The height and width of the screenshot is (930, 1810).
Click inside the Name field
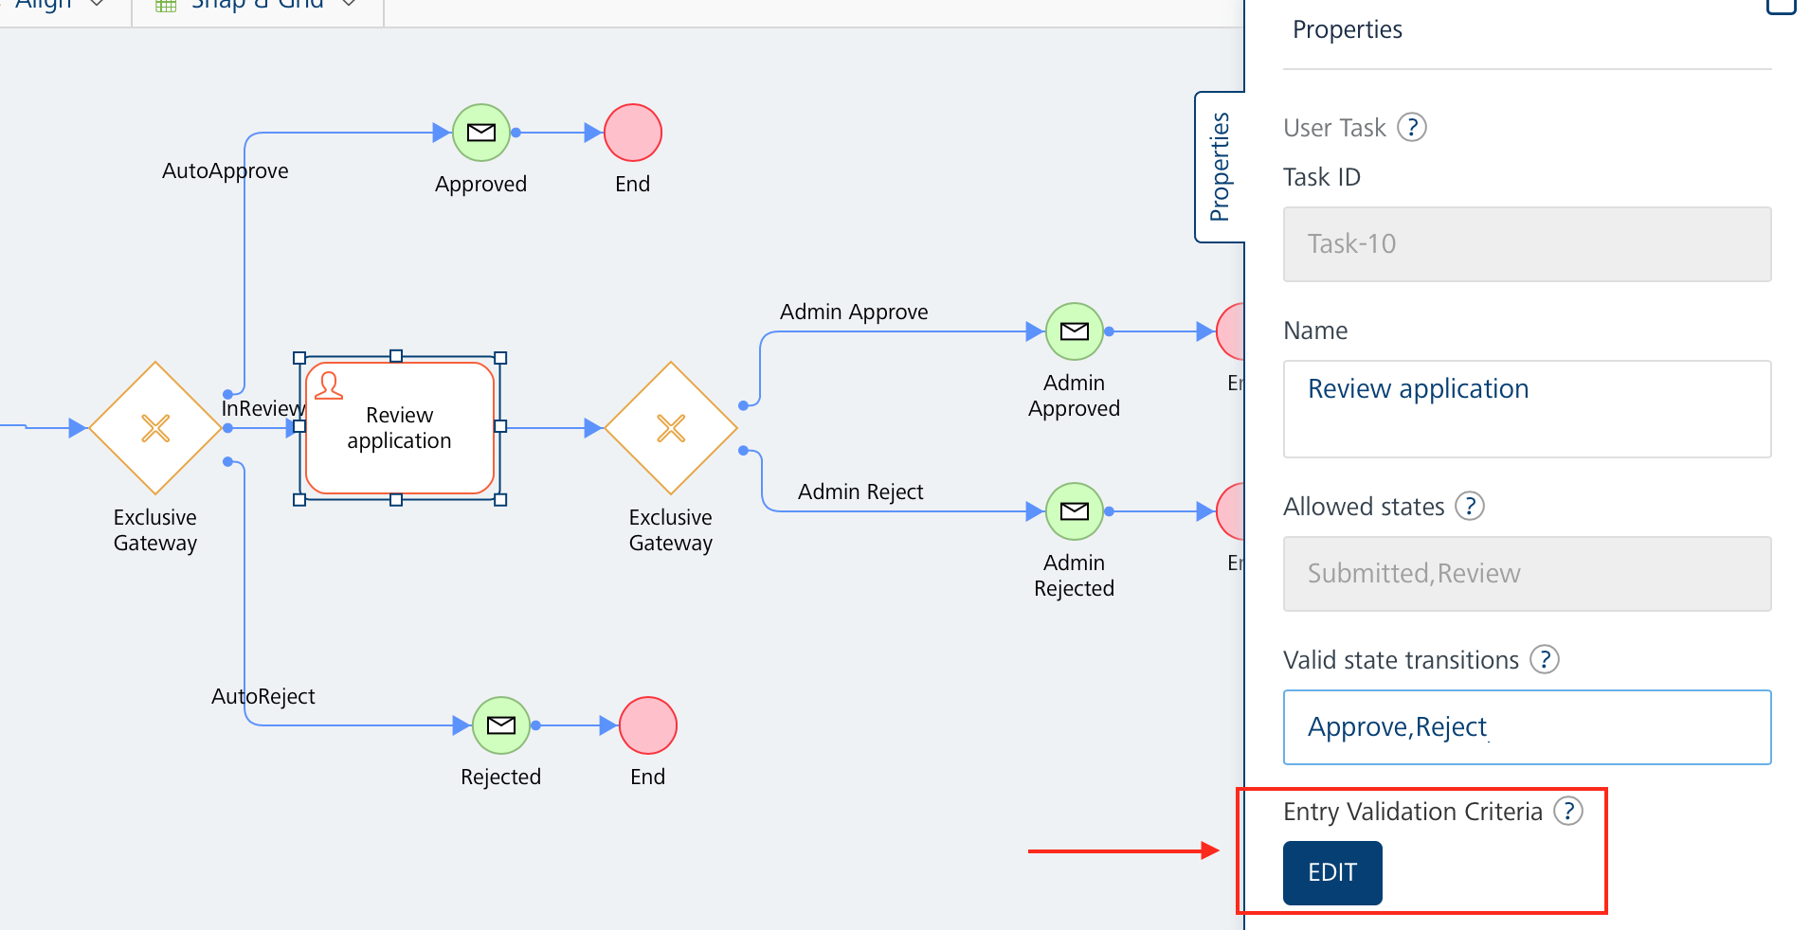(1526, 408)
